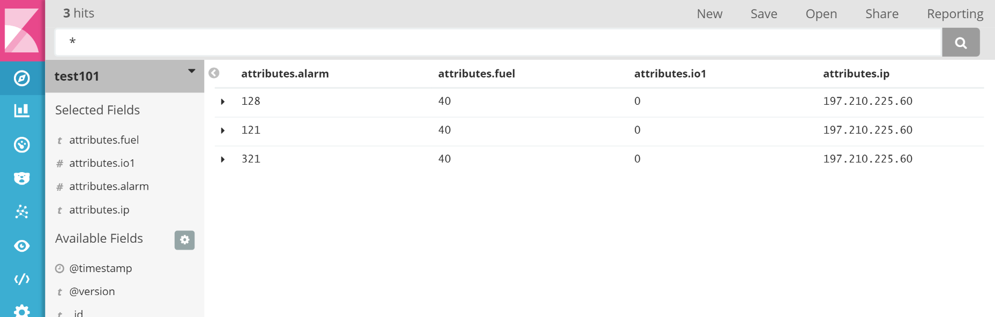The image size is (995, 317).
Task: Open the Timelion bear face icon
Action: click(x=22, y=179)
